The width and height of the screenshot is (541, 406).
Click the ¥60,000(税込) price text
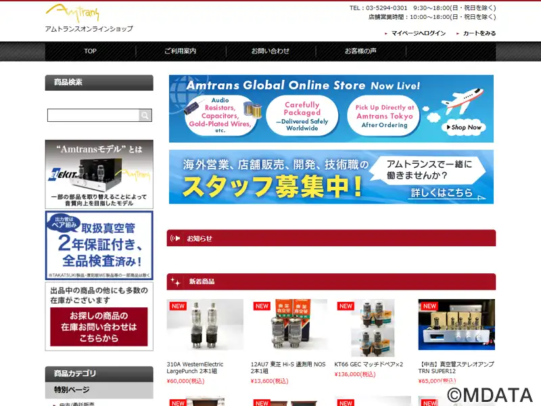[185, 381]
